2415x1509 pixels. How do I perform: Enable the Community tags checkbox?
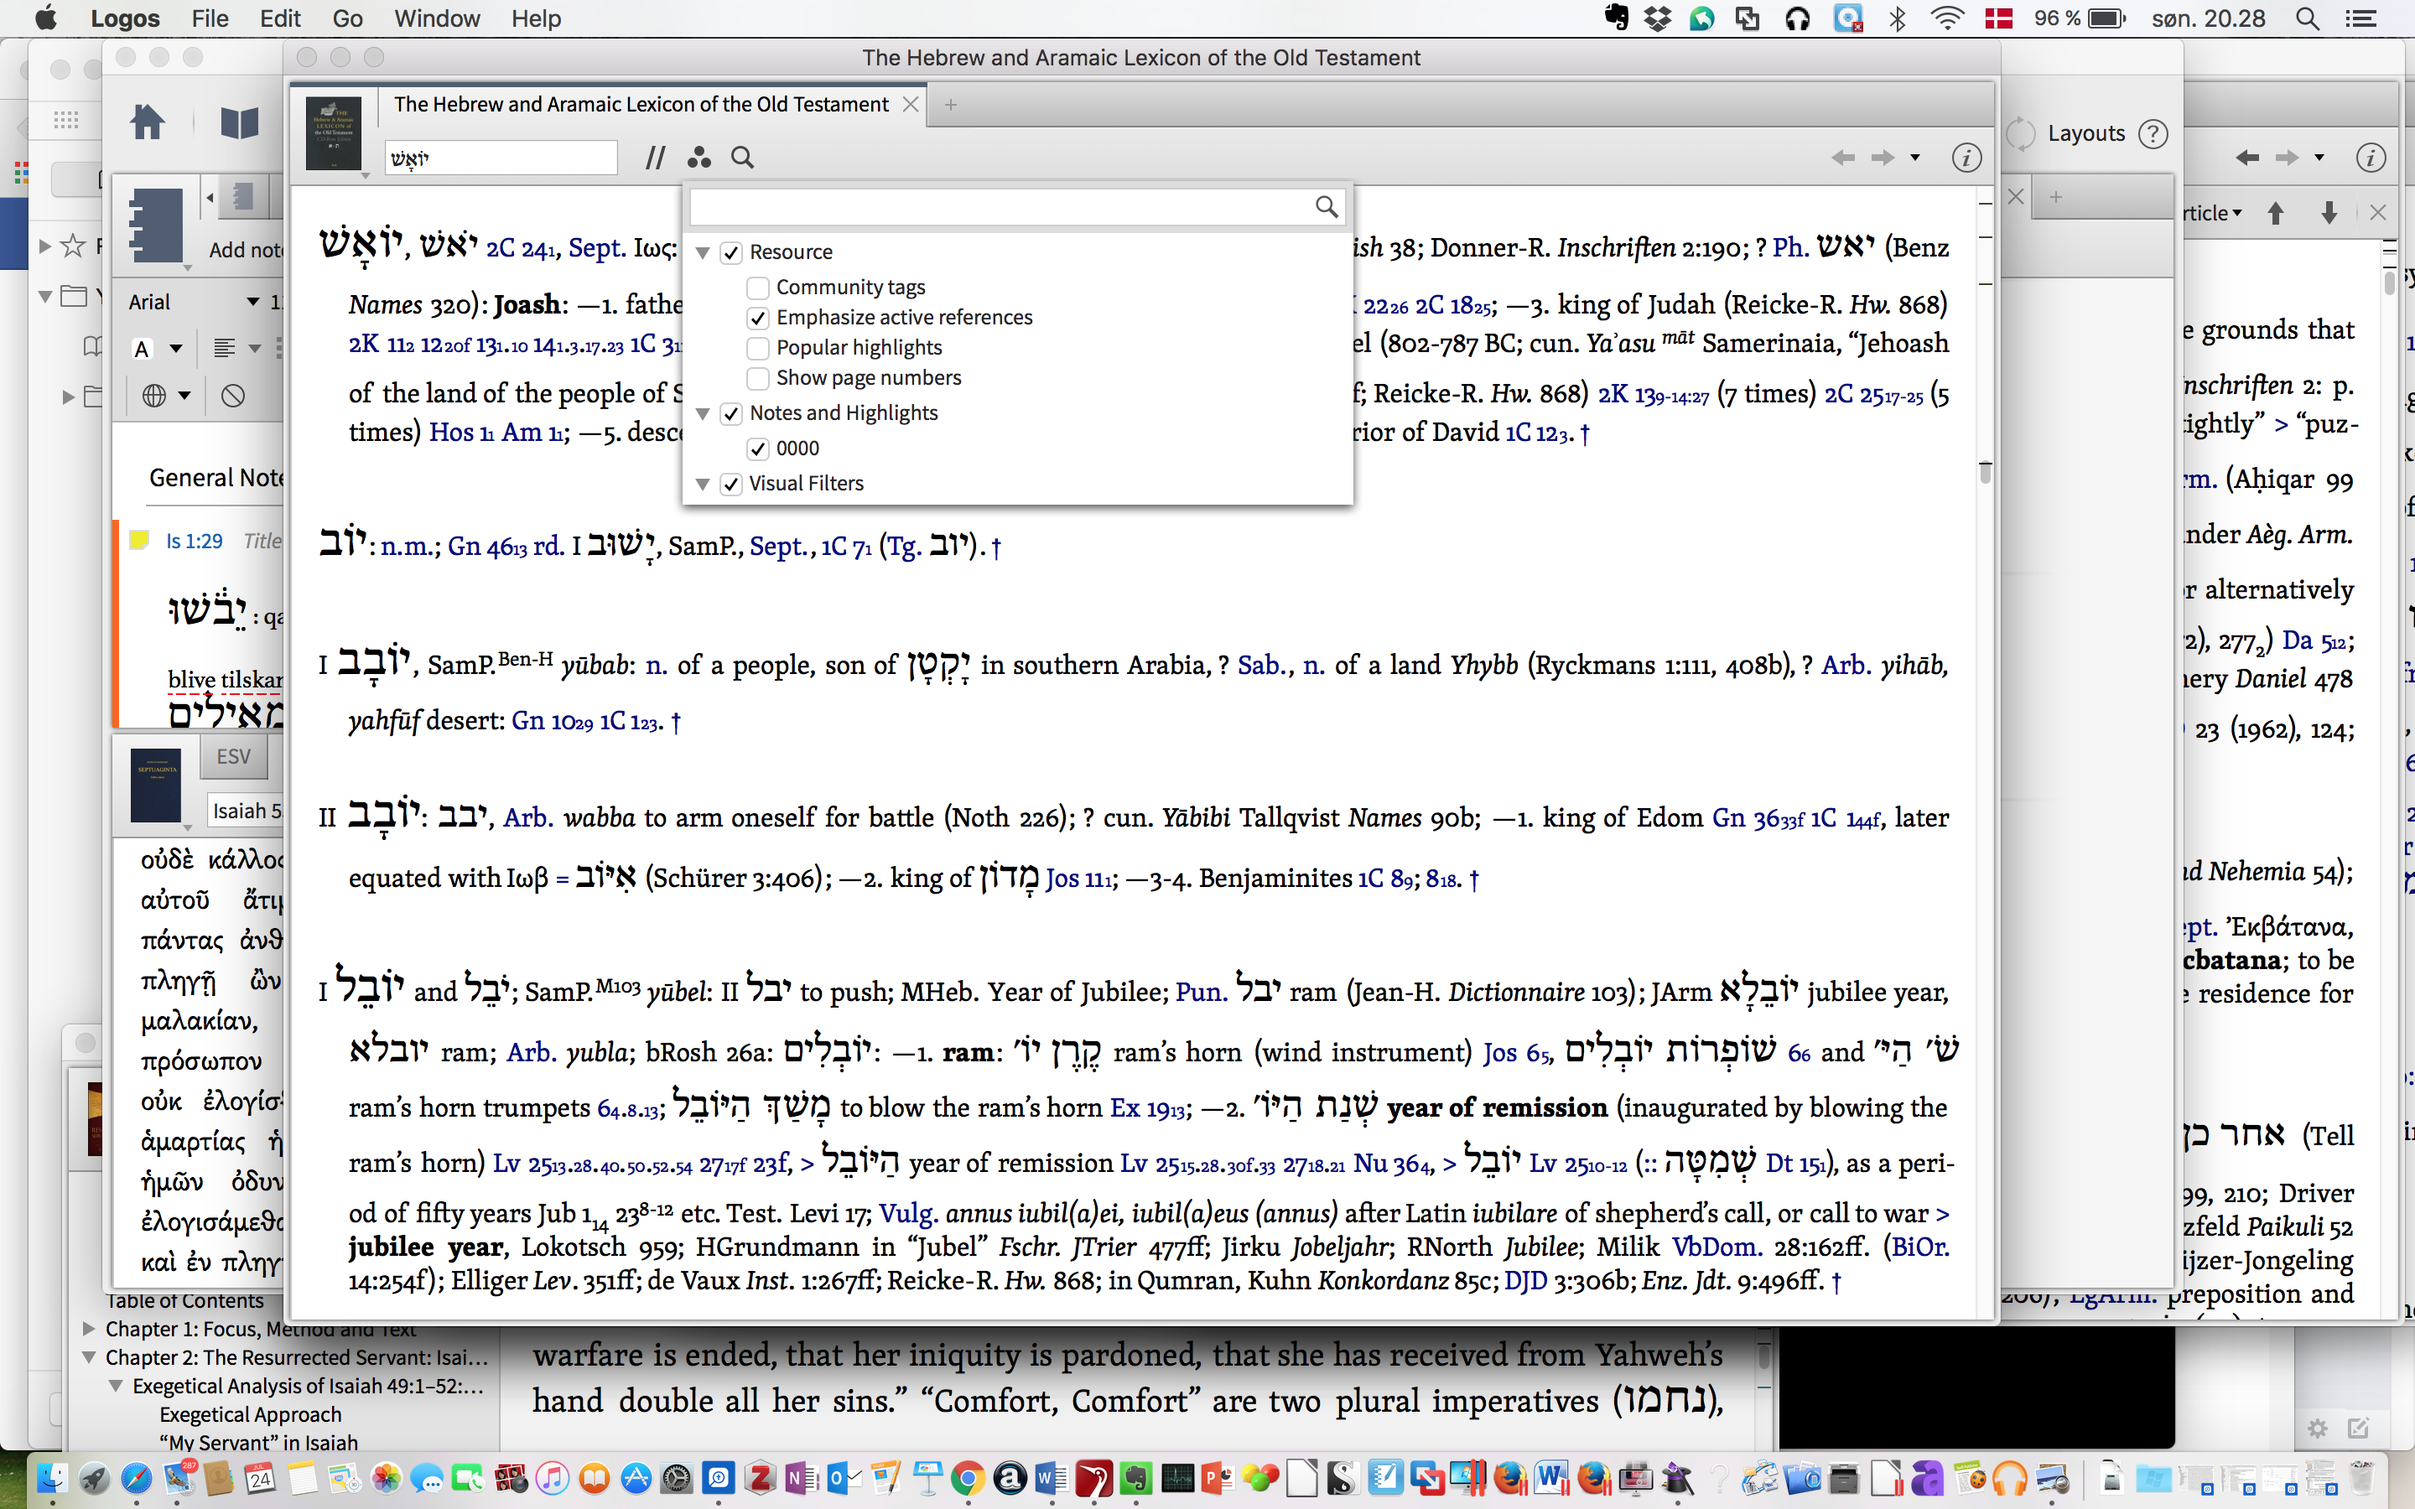(x=758, y=288)
